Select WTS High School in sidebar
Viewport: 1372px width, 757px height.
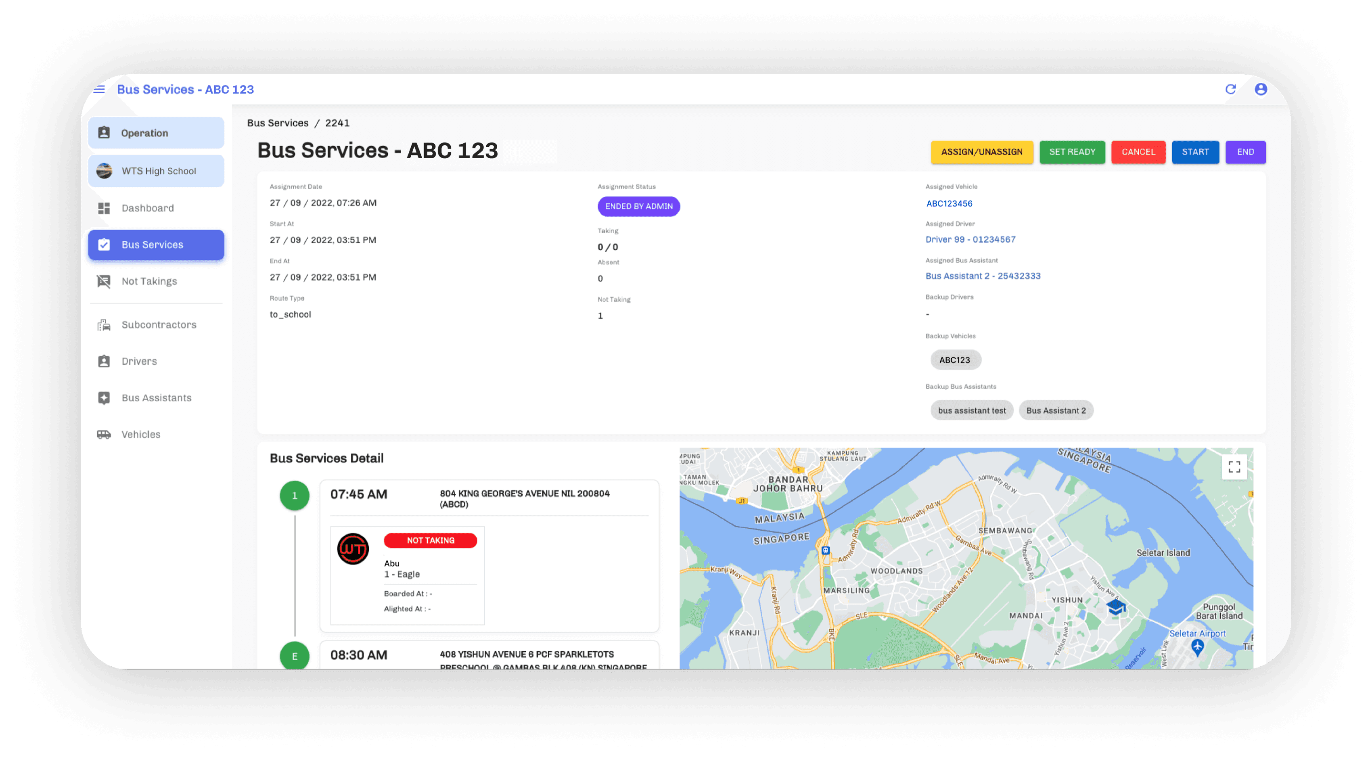(x=156, y=171)
